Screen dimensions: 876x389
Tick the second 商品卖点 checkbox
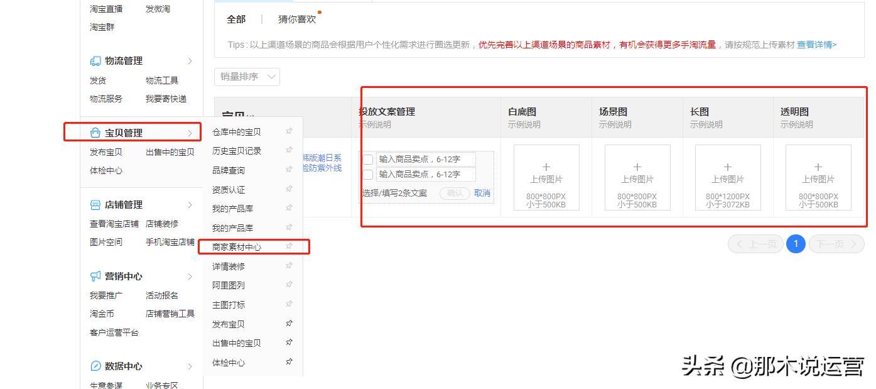368,175
